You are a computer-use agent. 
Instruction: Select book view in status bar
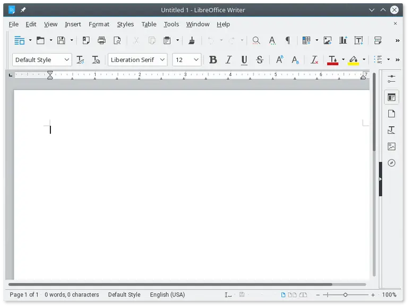[x=303, y=295]
